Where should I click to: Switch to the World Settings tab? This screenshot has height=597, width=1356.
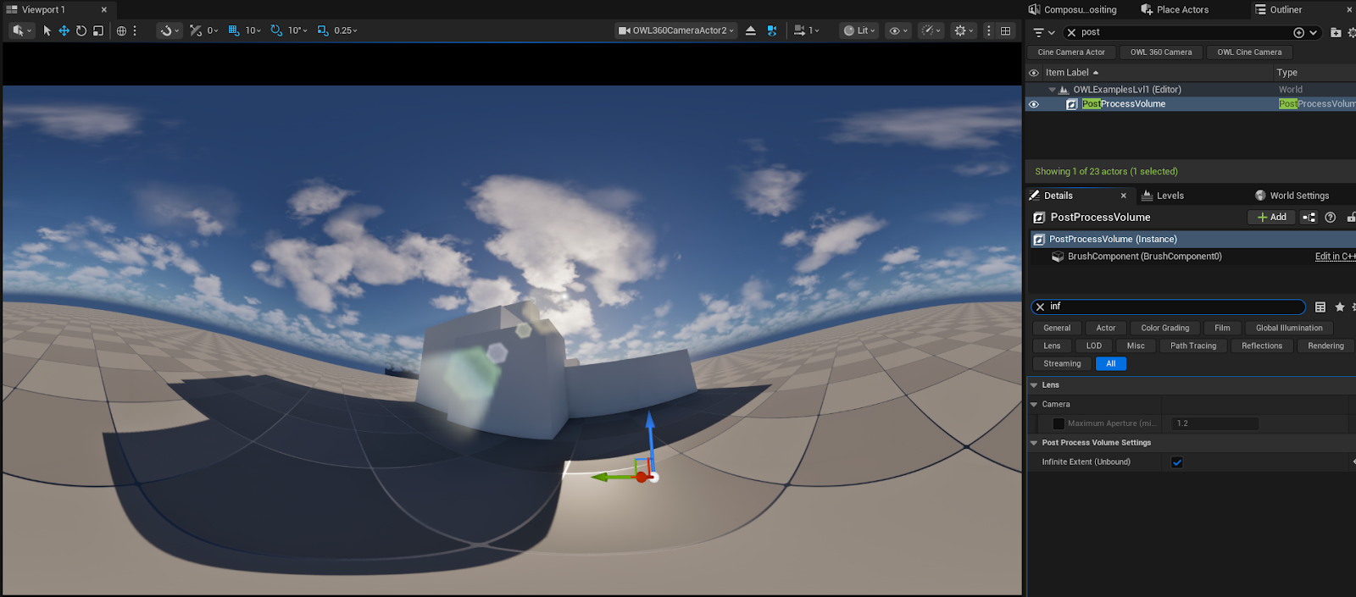(x=1298, y=196)
